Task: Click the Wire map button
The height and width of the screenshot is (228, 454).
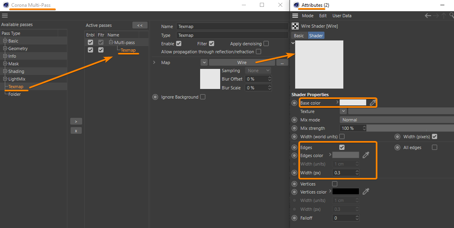Action: coord(242,63)
